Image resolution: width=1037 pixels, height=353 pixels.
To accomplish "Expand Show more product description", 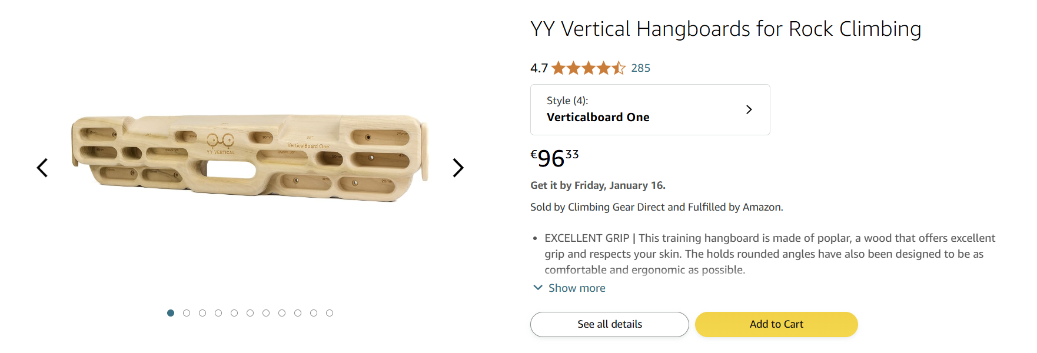I will pos(576,288).
